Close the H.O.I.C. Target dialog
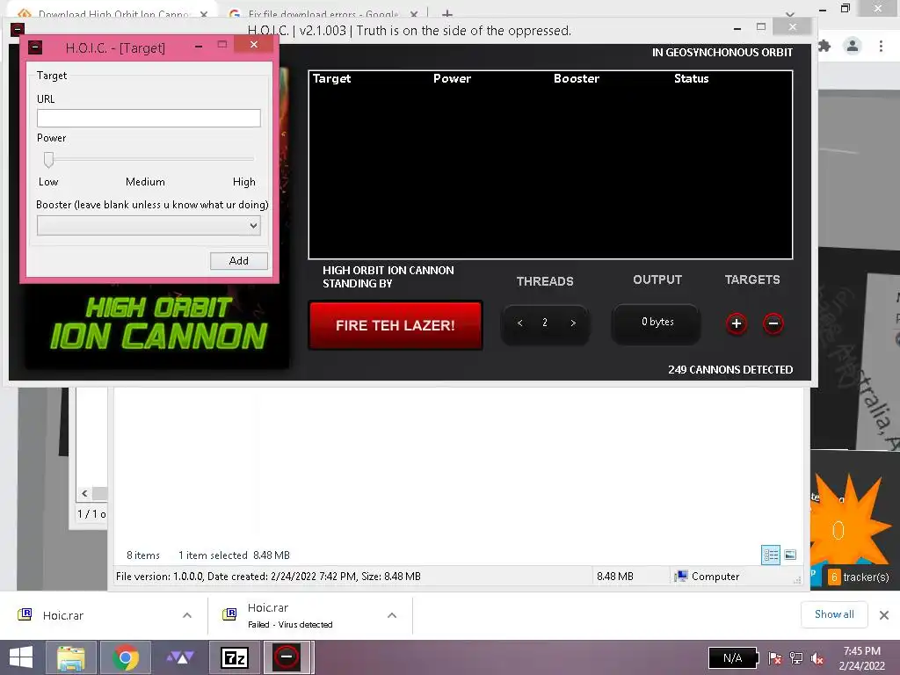 pyautogui.click(x=254, y=45)
